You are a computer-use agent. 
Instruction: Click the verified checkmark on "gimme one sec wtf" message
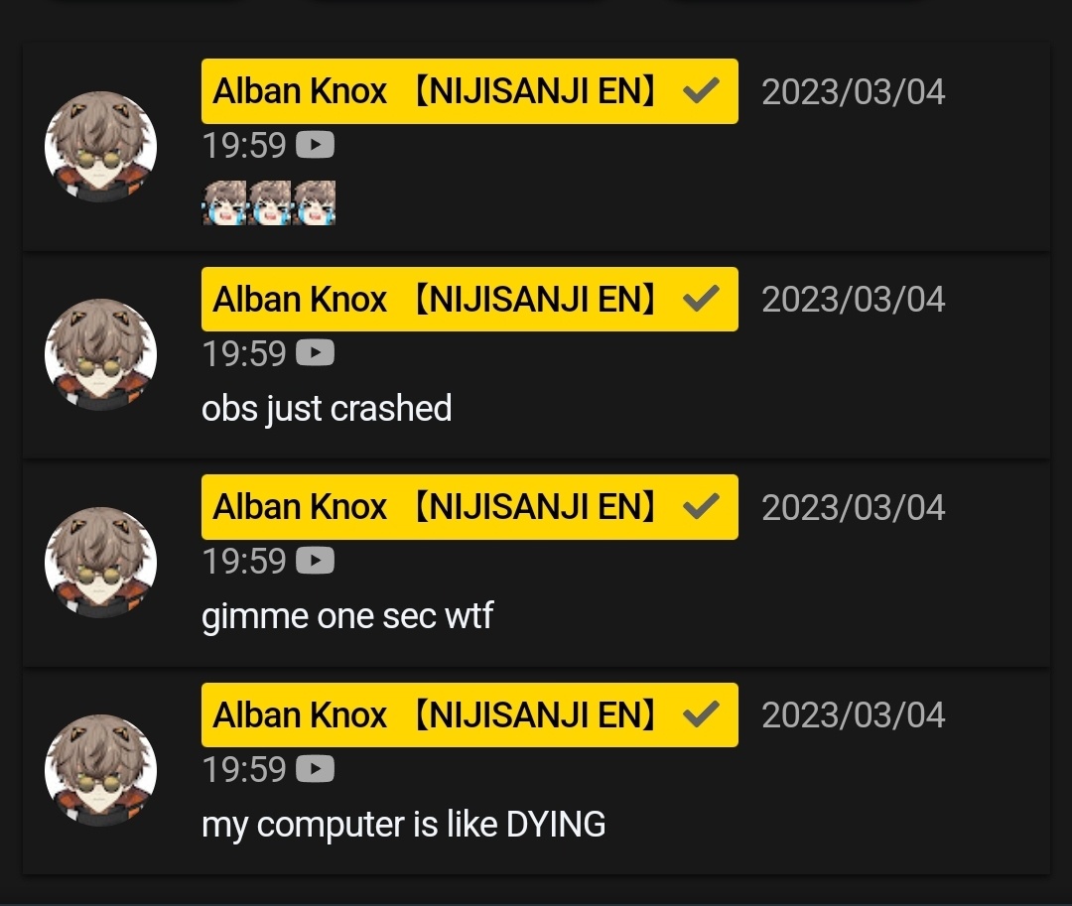[x=701, y=506]
